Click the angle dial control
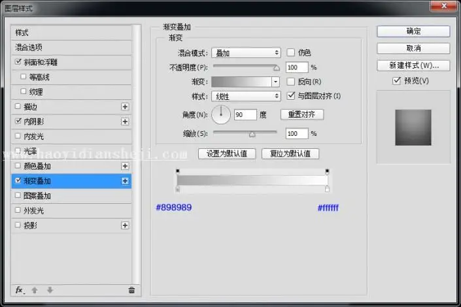Screen dimensions: 461x307 point(221,114)
